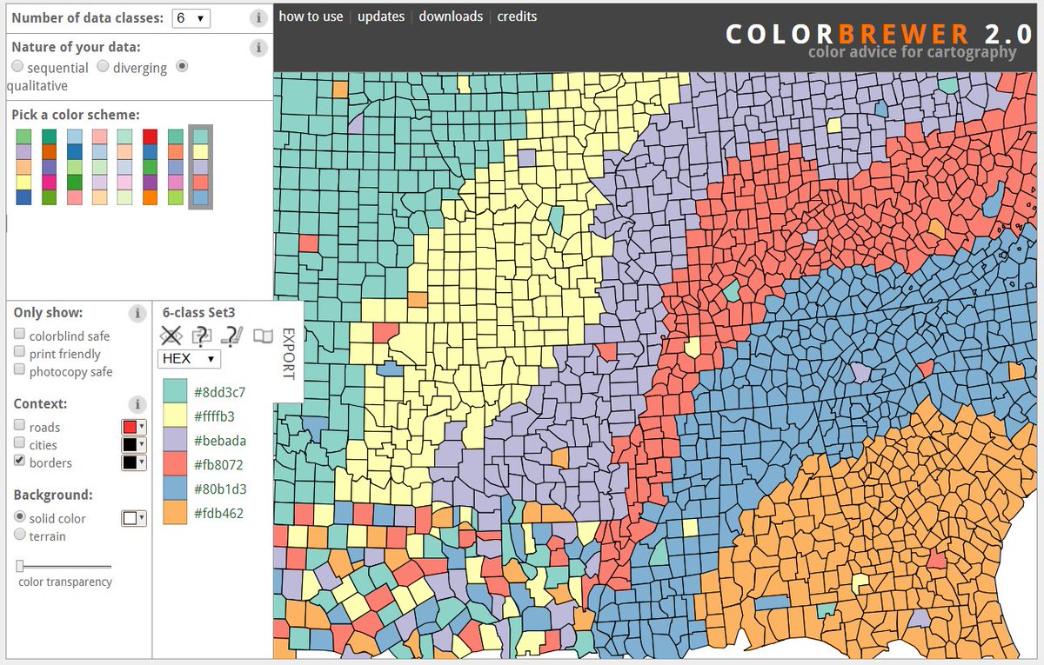Screen dimensions: 1044x665
Task: Open the red roads color picker dropdown
Action: tap(133, 427)
